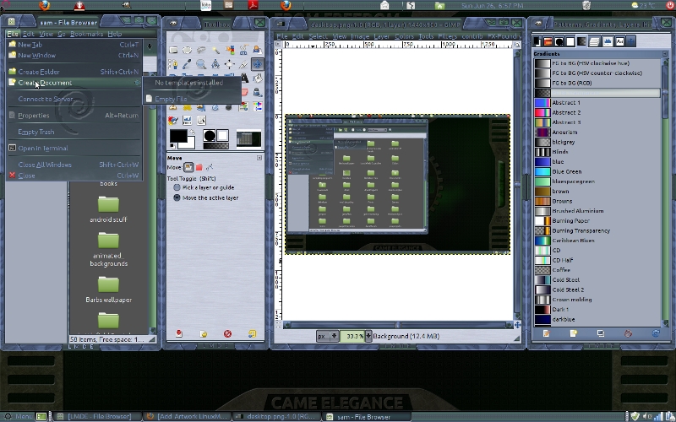
Task: Click Refresh gradients icon
Action: (656, 333)
